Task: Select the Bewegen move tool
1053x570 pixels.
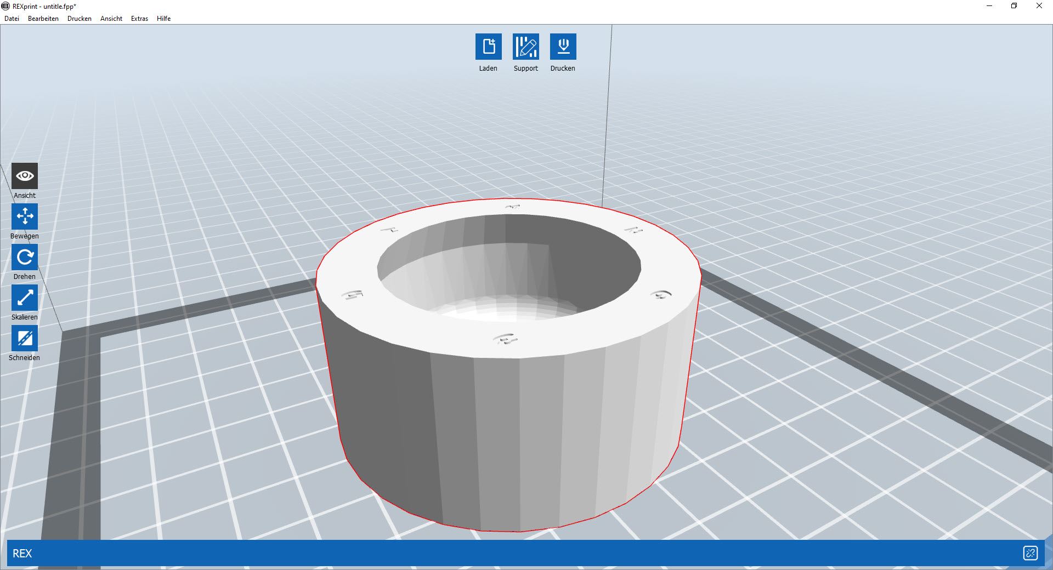Action: tap(25, 216)
